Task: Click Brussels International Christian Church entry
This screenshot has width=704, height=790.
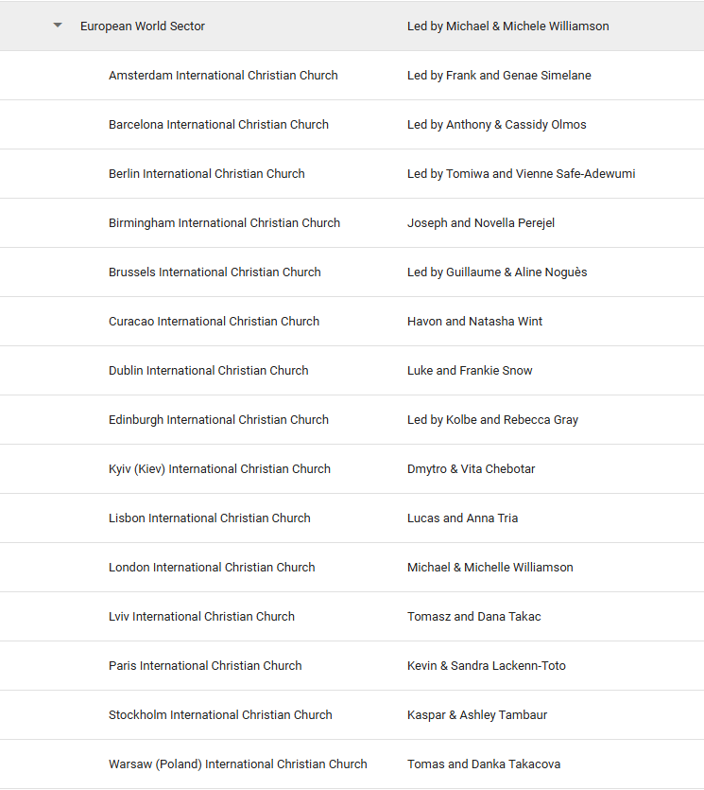Action: point(215,272)
